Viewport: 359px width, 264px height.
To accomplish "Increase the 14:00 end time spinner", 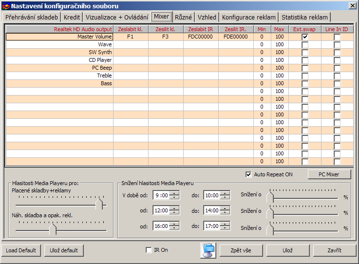I will (225, 208).
